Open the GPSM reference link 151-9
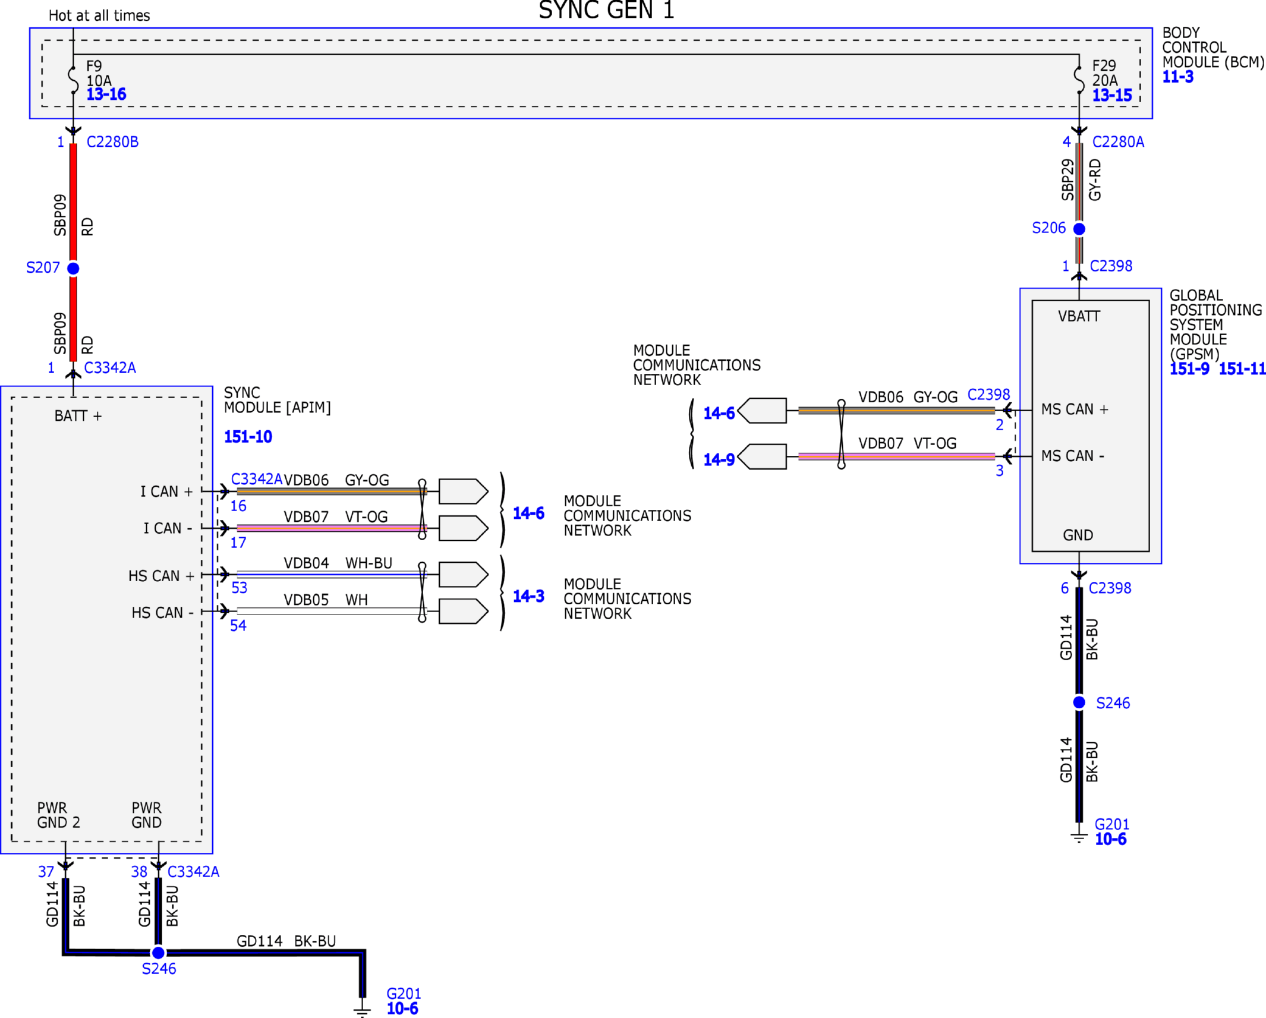Image resolution: width=1266 pixels, height=1018 pixels. [x=1189, y=369]
